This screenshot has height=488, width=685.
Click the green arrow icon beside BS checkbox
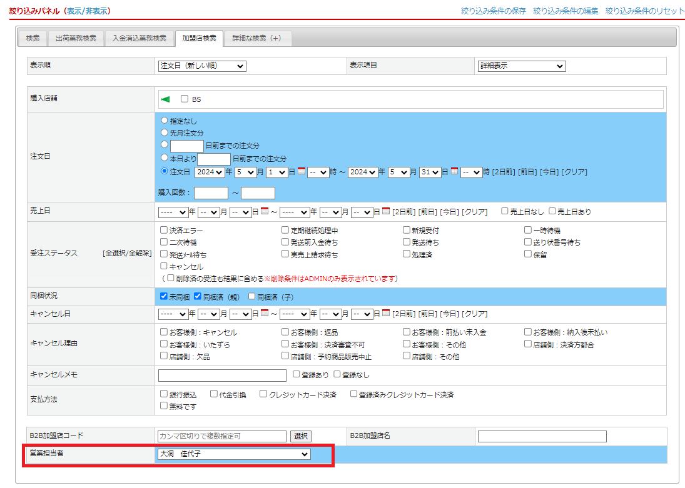[166, 99]
